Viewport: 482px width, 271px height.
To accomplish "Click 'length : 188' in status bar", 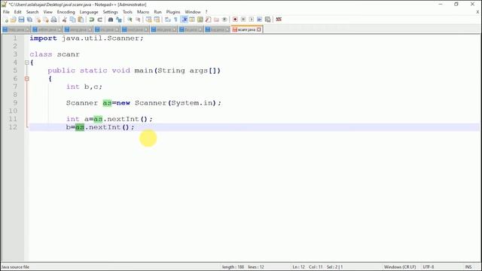I will click(x=233, y=267).
